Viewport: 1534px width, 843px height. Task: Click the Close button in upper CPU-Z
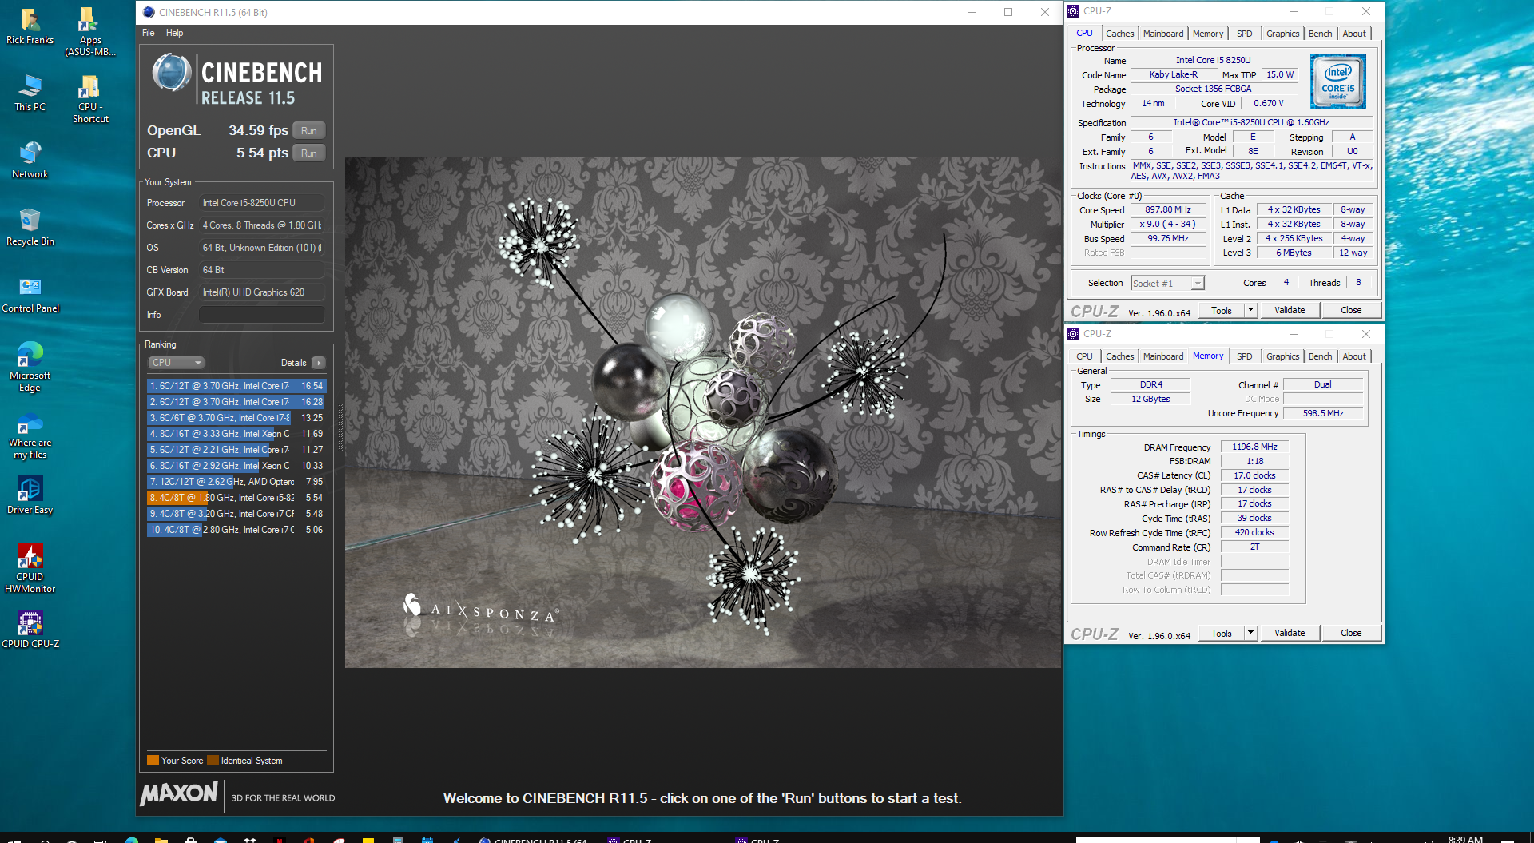coord(1351,311)
